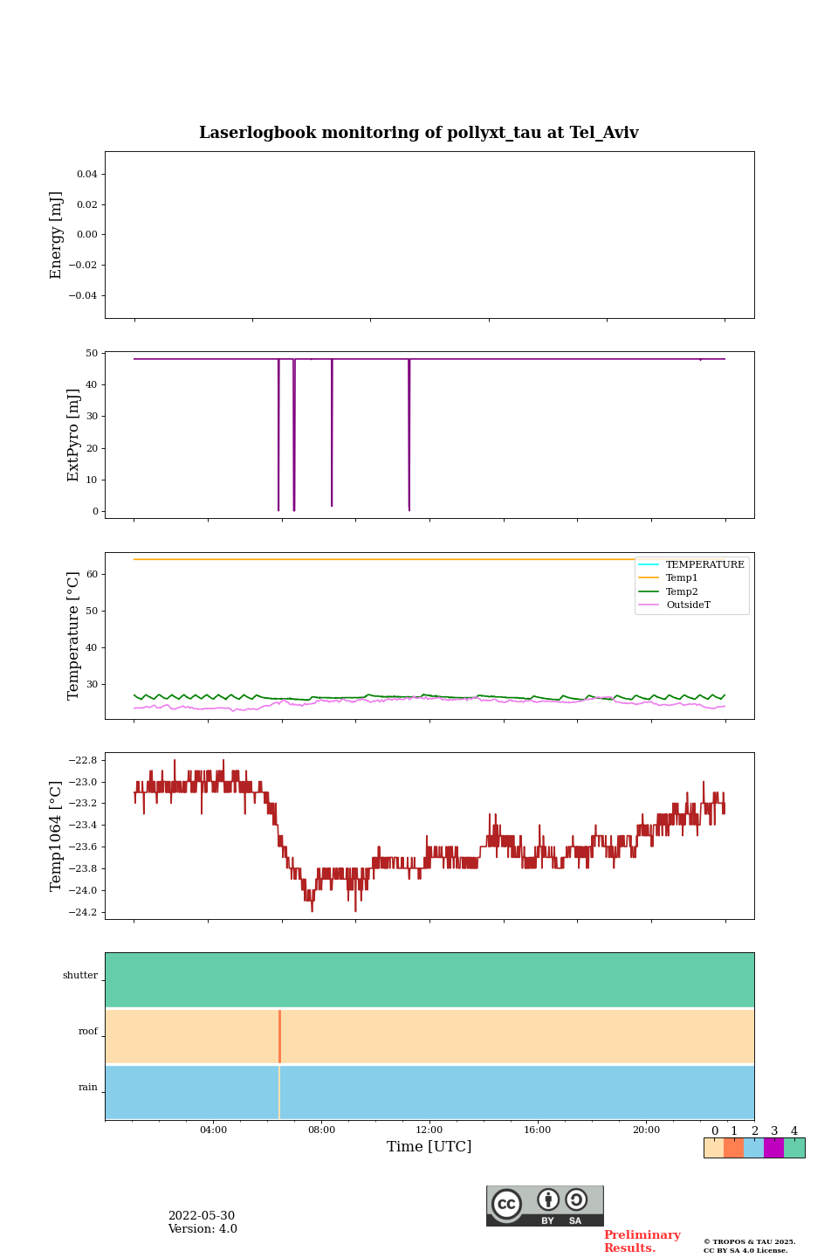Click the '© TROPOS & TAU 2025.' copyright text

tap(750, 1241)
